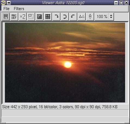This screenshot has height=124, width=130.
Task: Open the File menu
Action: [7, 9]
